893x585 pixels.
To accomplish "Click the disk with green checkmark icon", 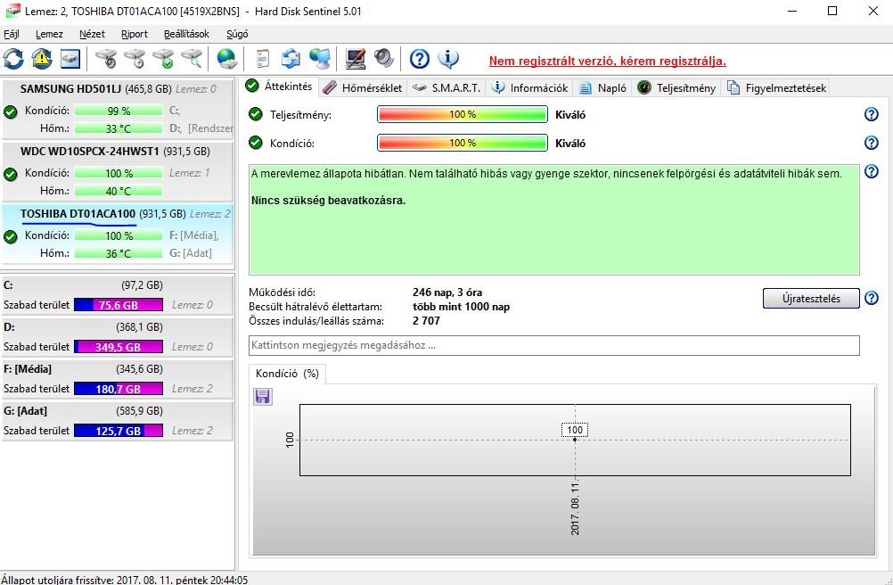I will pos(163,59).
